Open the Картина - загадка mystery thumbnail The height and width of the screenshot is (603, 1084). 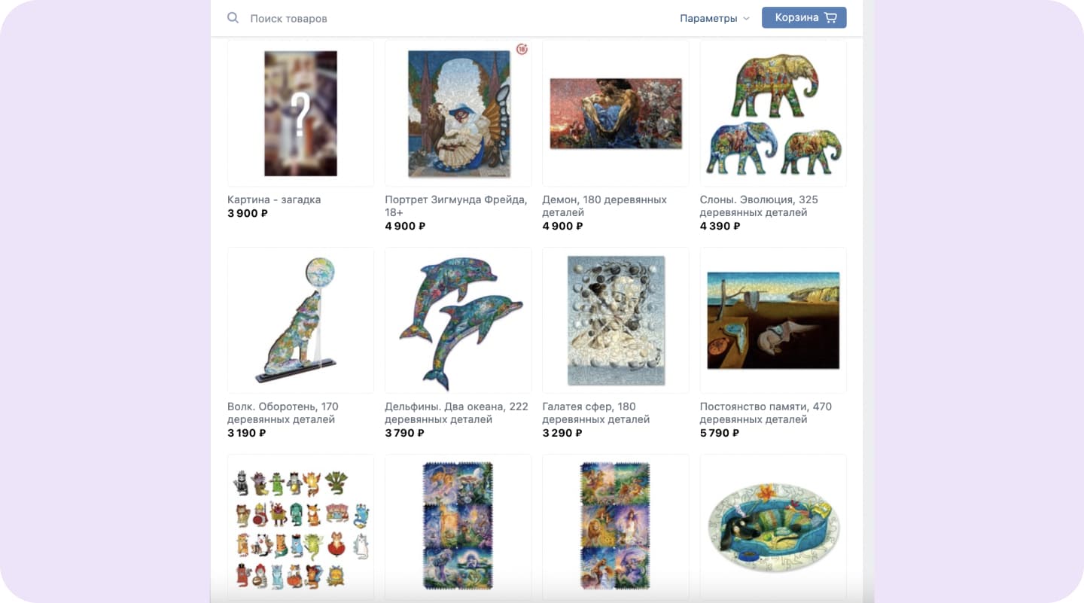click(x=300, y=114)
